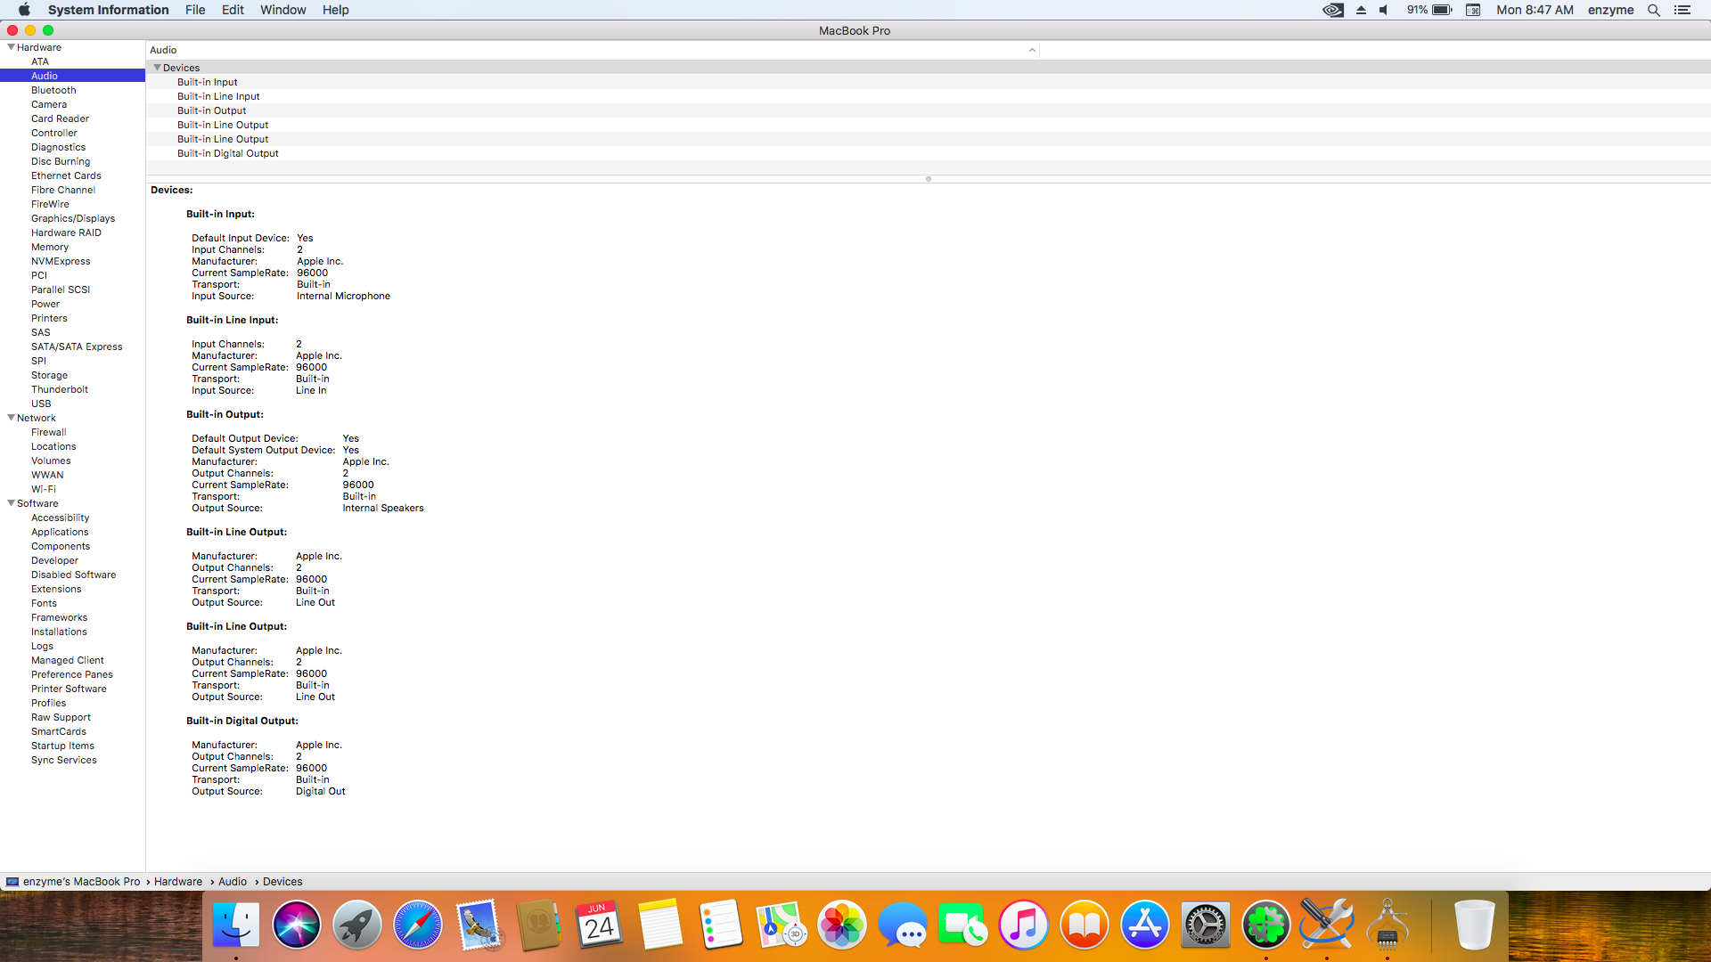The image size is (1711, 962).
Task: Launch Siri from the dock
Action: 296,925
